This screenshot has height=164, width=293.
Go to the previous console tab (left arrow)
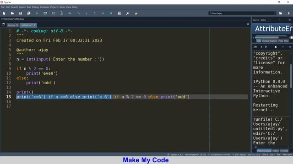[261, 47]
